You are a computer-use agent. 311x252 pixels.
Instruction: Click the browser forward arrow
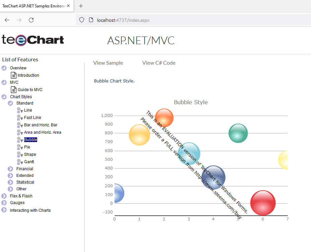pos(19,20)
